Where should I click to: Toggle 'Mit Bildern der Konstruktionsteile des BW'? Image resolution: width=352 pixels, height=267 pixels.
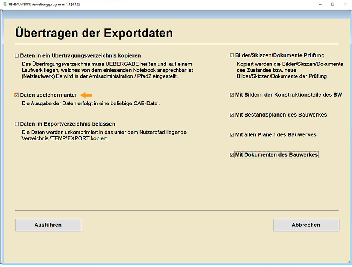click(x=232, y=95)
